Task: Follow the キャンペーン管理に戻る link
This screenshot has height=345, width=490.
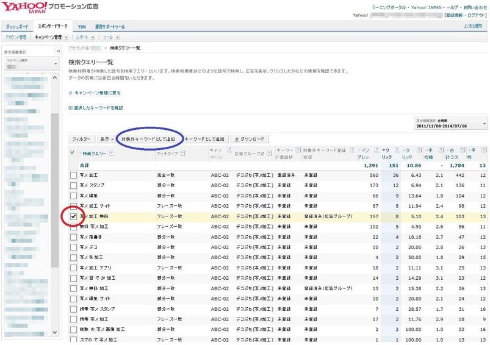Action: pyautogui.click(x=95, y=93)
